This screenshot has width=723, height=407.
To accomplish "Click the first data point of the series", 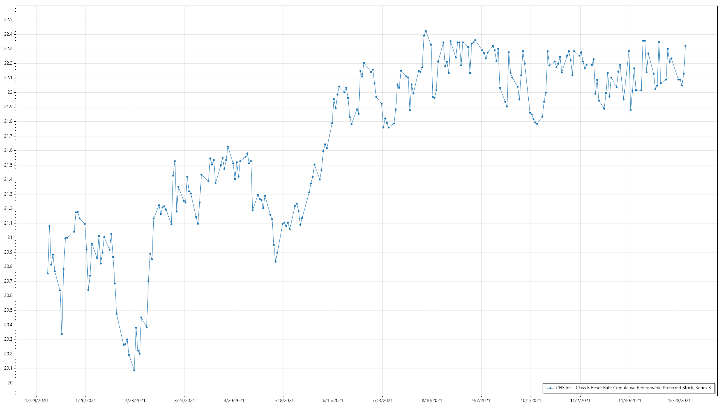I will coord(47,273).
